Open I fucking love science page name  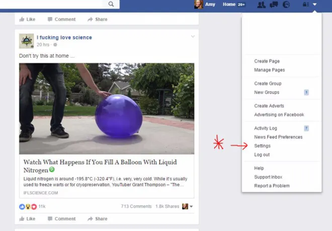click(x=64, y=38)
